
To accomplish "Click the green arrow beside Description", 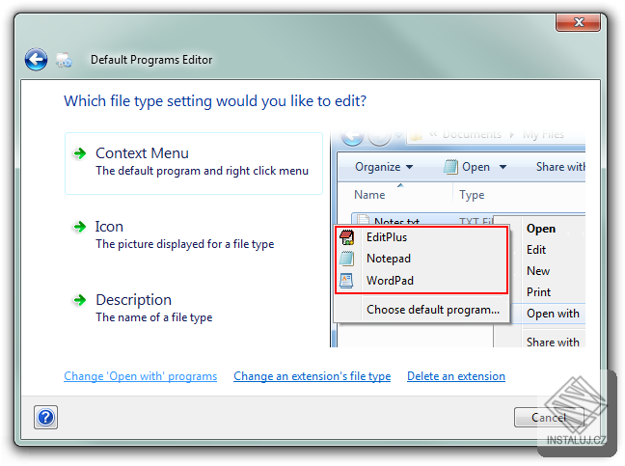I will coord(79,300).
